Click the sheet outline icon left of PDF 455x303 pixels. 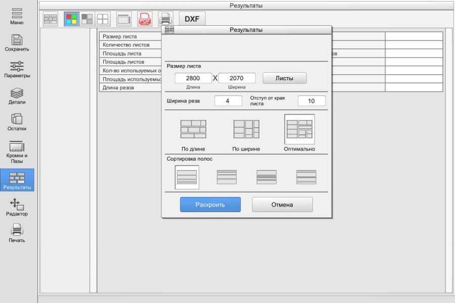(x=124, y=19)
